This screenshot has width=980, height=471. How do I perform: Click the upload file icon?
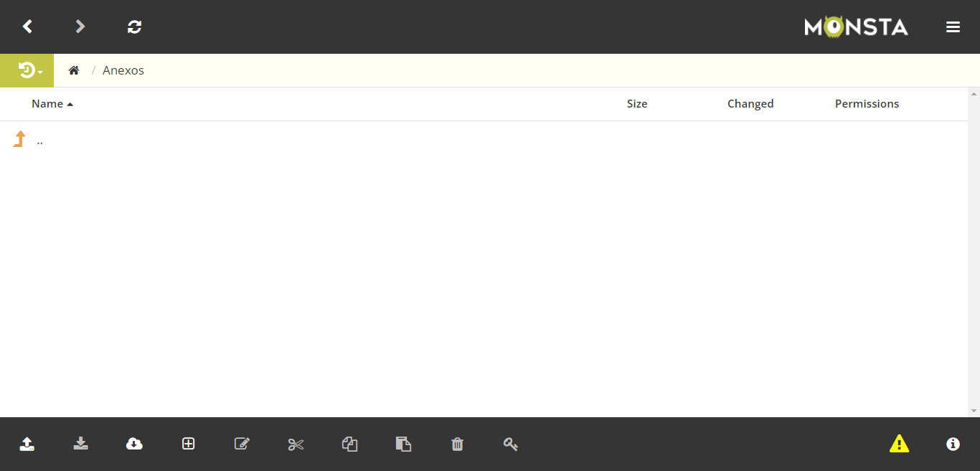click(27, 444)
